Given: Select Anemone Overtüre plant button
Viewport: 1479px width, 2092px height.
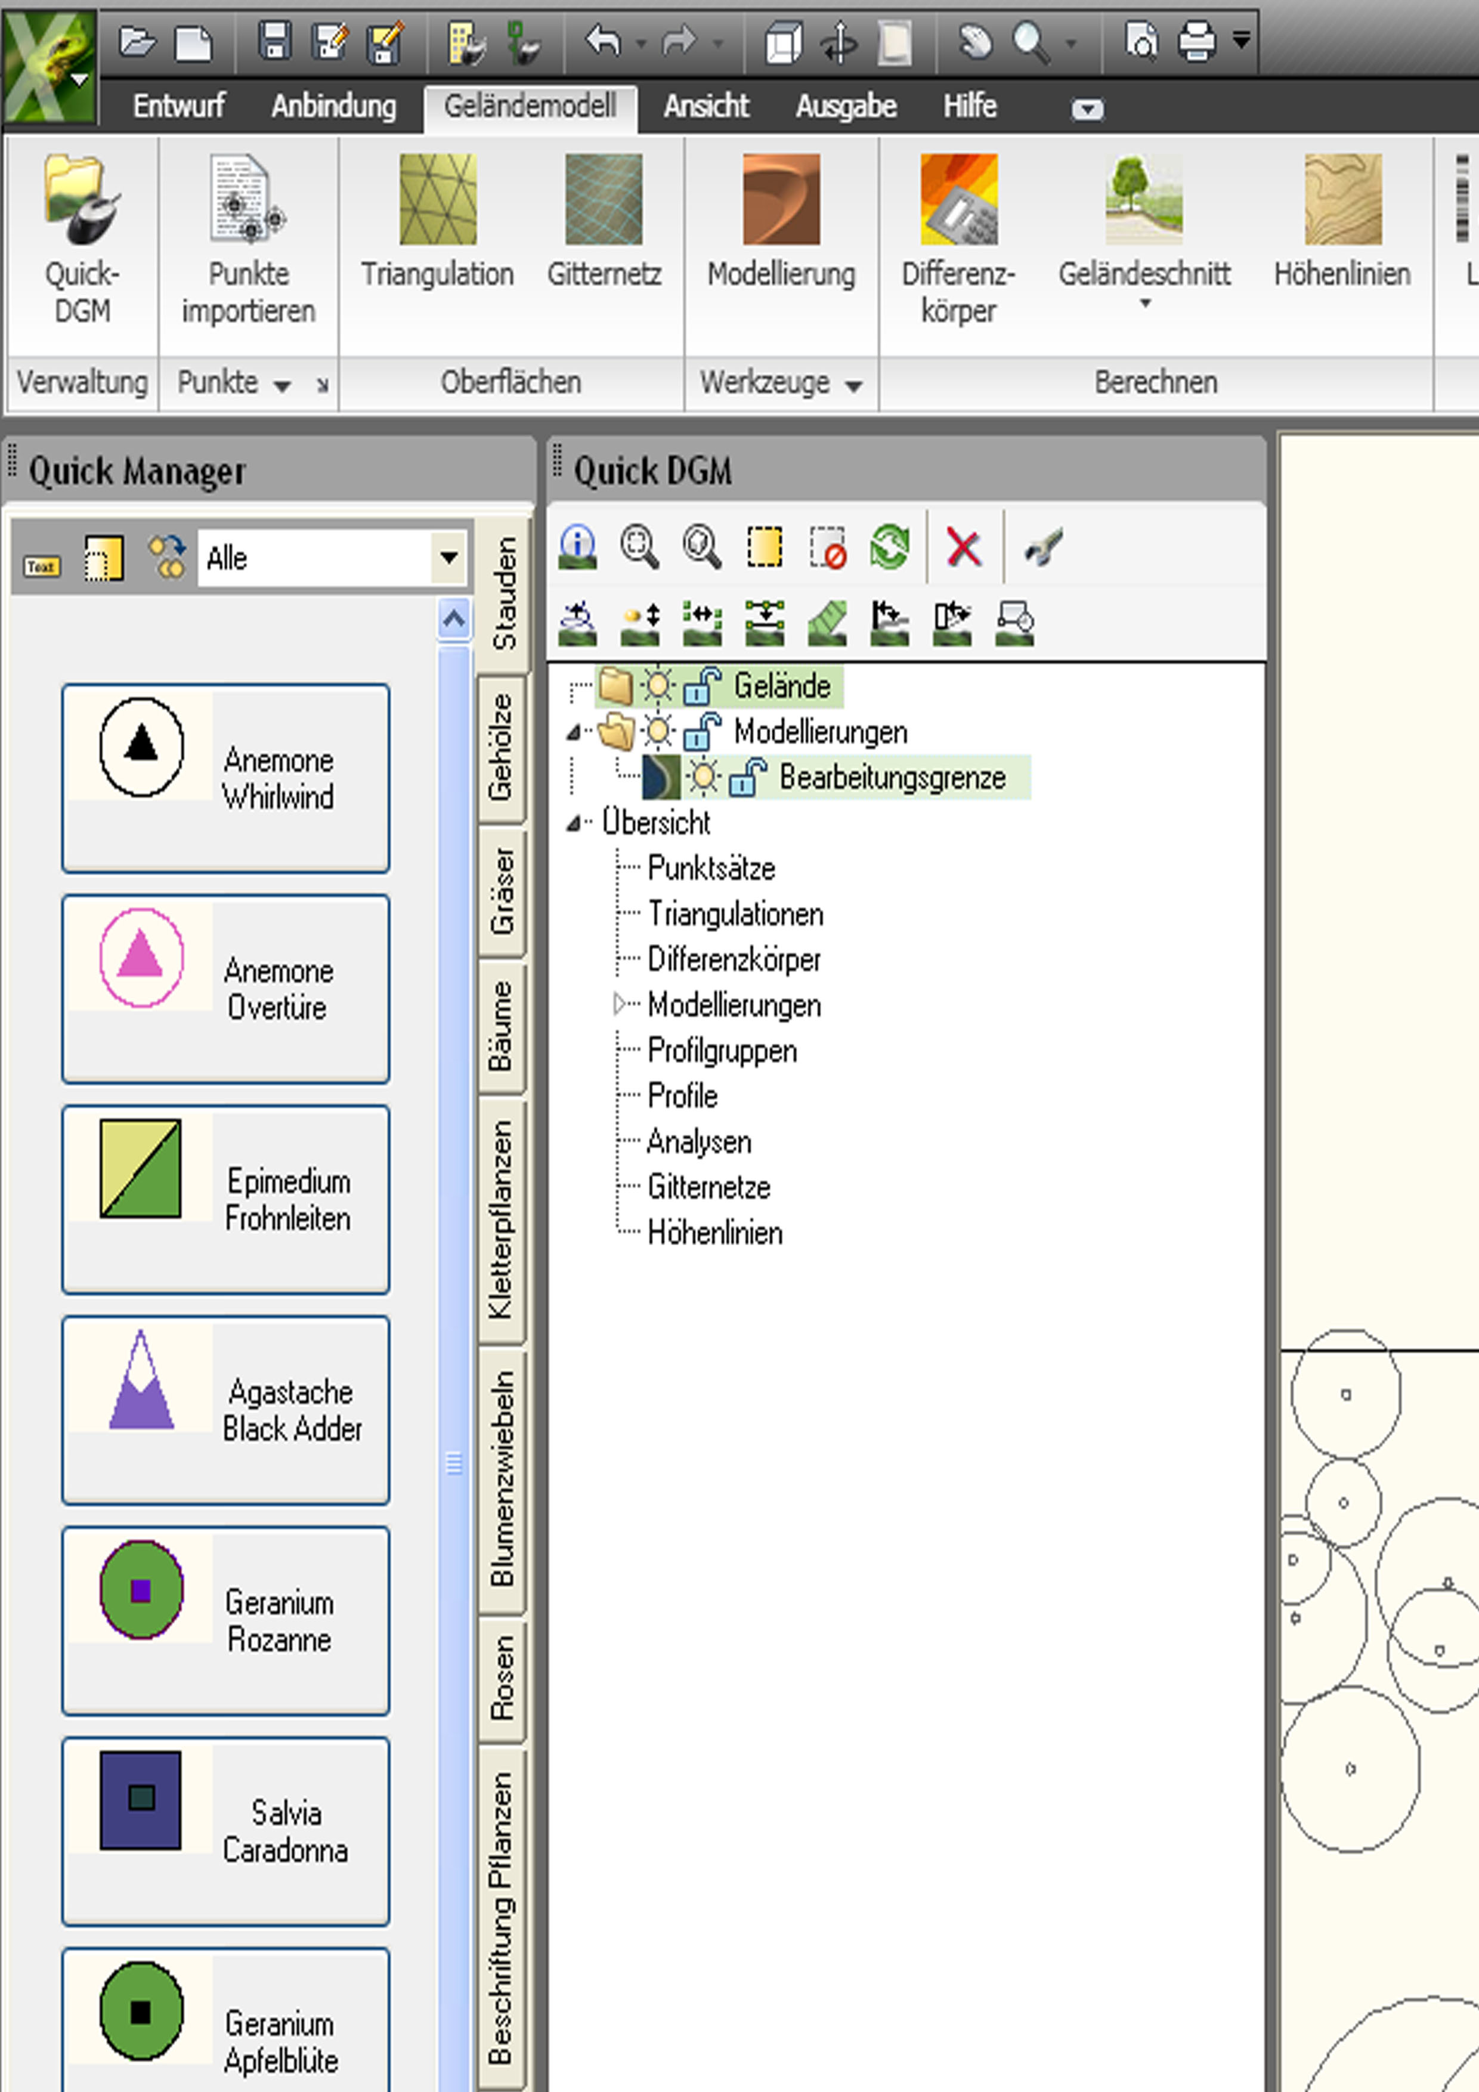Looking at the screenshot, I should pyautogui.click(x=226, y=989).
